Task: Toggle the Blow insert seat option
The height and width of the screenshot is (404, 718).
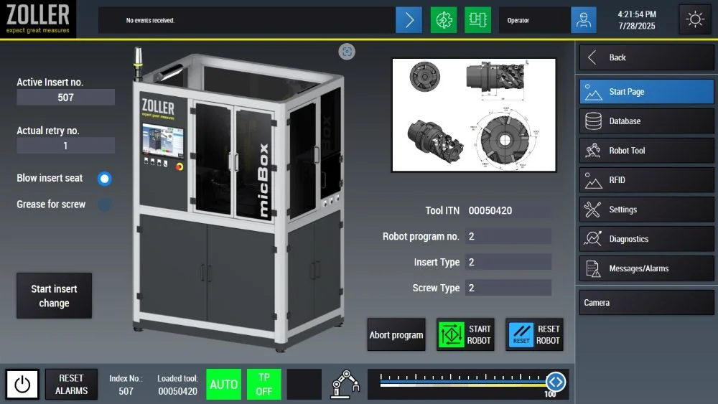Action: [105, 179]
